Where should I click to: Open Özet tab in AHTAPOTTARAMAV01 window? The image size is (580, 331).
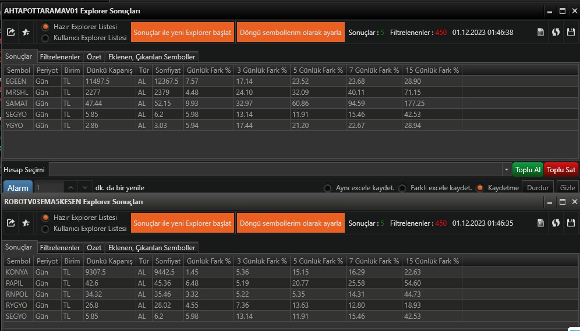94,57
